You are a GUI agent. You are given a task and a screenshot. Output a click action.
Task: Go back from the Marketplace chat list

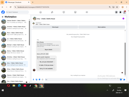(3, 17)
